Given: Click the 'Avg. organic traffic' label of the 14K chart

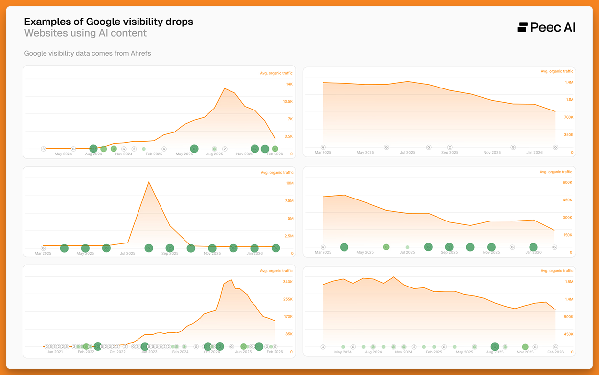Looking at the screenshot, I should click(x=276, y=73).
